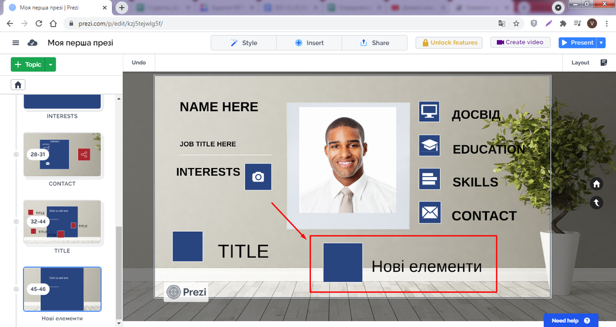Open the media control playlist icon
Image resolution: width=616 pixels, height=327 pixels.
577,24
